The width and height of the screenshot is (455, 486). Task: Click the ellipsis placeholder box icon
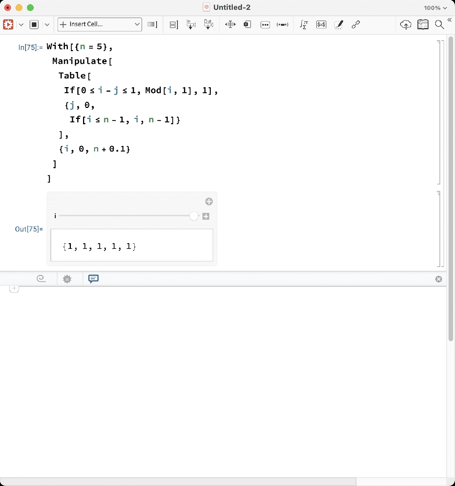tap(265, 25)
